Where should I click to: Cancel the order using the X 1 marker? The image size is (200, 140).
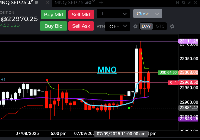click(x=173, y=82)
